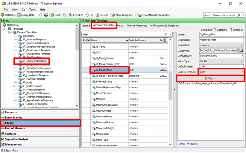Click the Templates folder icon in tree
Screen dimensions: 246x153
[x=9, y=29]
